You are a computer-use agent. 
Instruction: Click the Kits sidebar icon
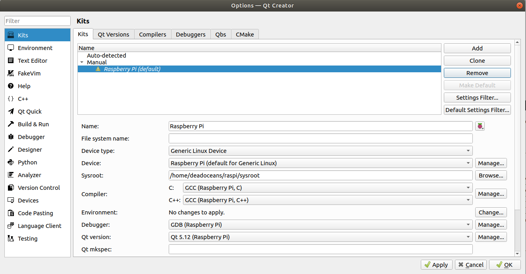tap(11, 35)
